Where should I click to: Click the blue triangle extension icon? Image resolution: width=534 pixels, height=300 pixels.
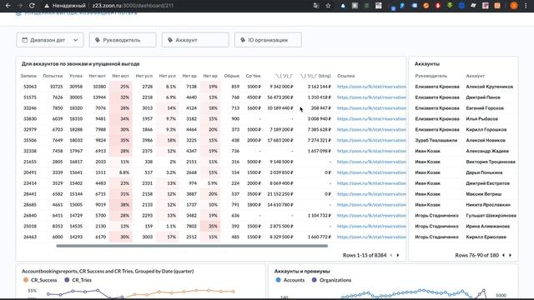point(343,6)
